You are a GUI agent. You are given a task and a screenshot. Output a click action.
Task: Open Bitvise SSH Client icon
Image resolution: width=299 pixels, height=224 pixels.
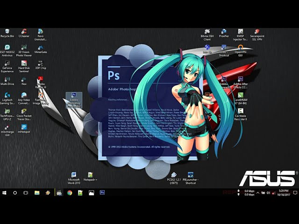207,35
